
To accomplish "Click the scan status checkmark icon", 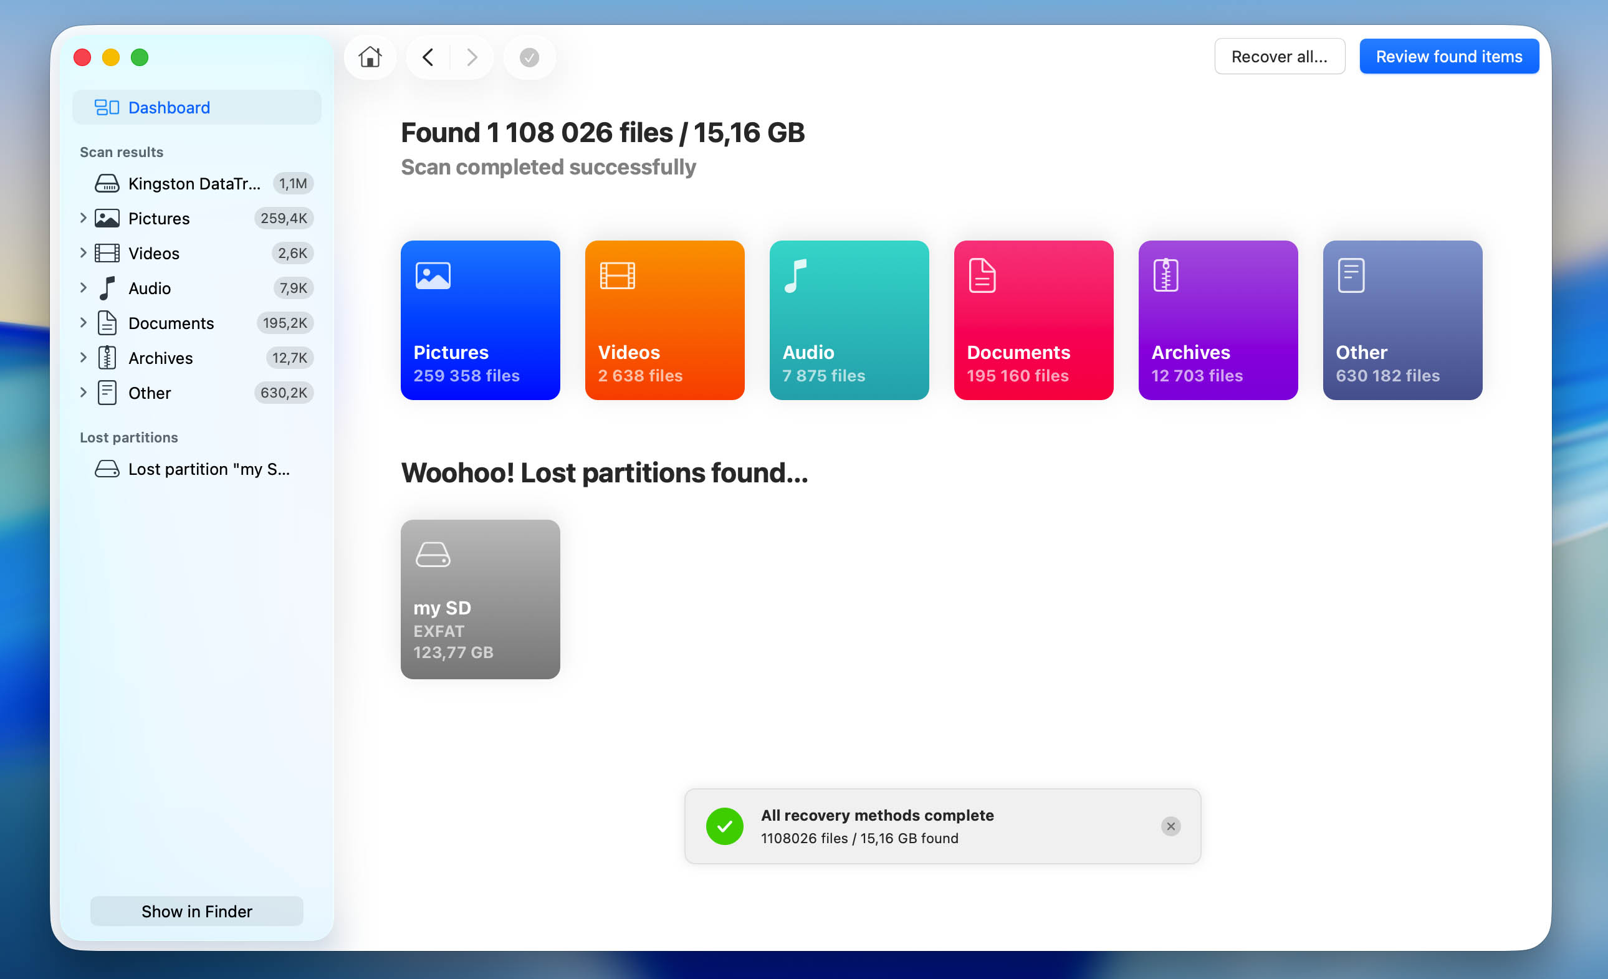I will pyautogui.click(x=529, y=57).
